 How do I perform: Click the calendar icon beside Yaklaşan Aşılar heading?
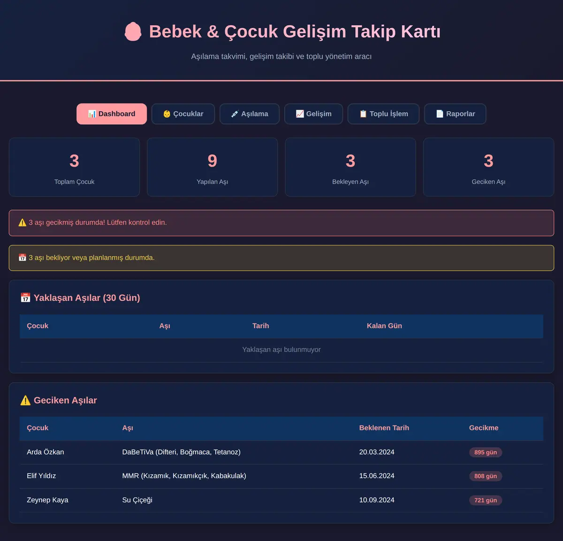point(25,298)
